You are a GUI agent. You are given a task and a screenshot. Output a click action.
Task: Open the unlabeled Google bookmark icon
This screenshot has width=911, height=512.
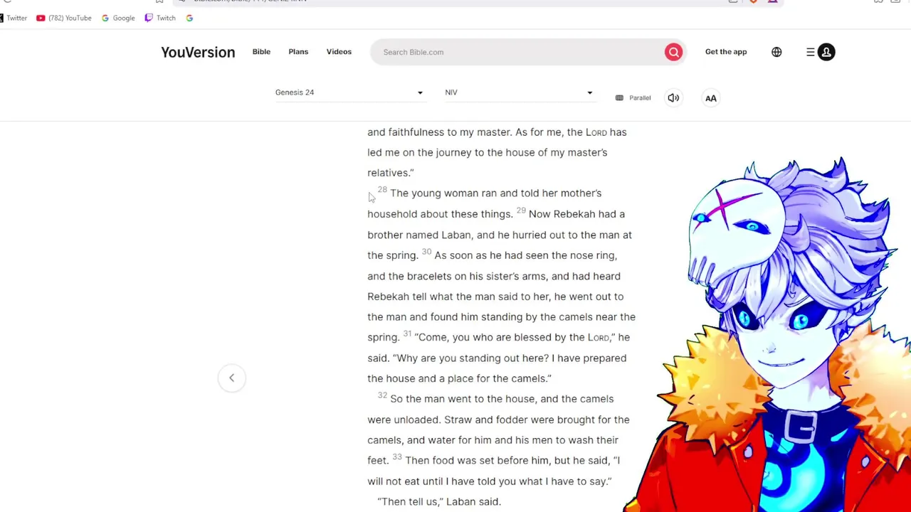189,18
